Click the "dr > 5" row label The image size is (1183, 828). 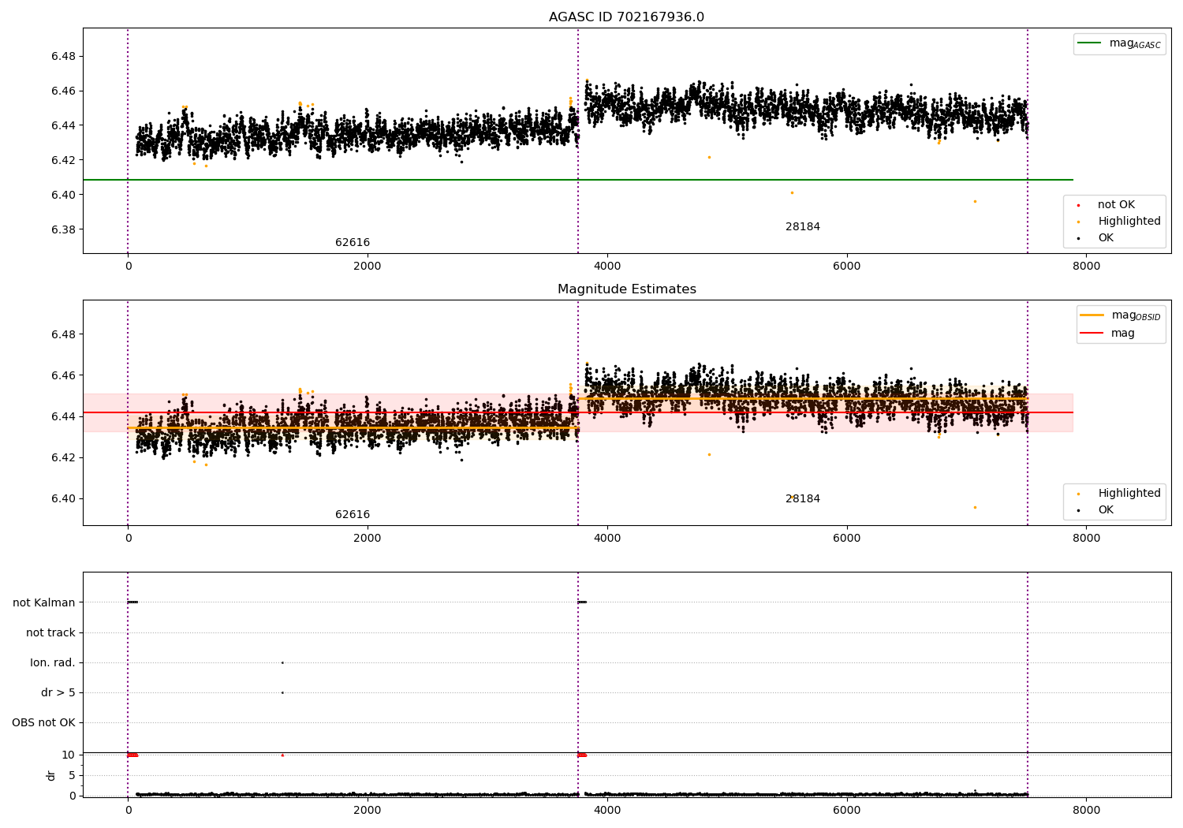[58, 693]
